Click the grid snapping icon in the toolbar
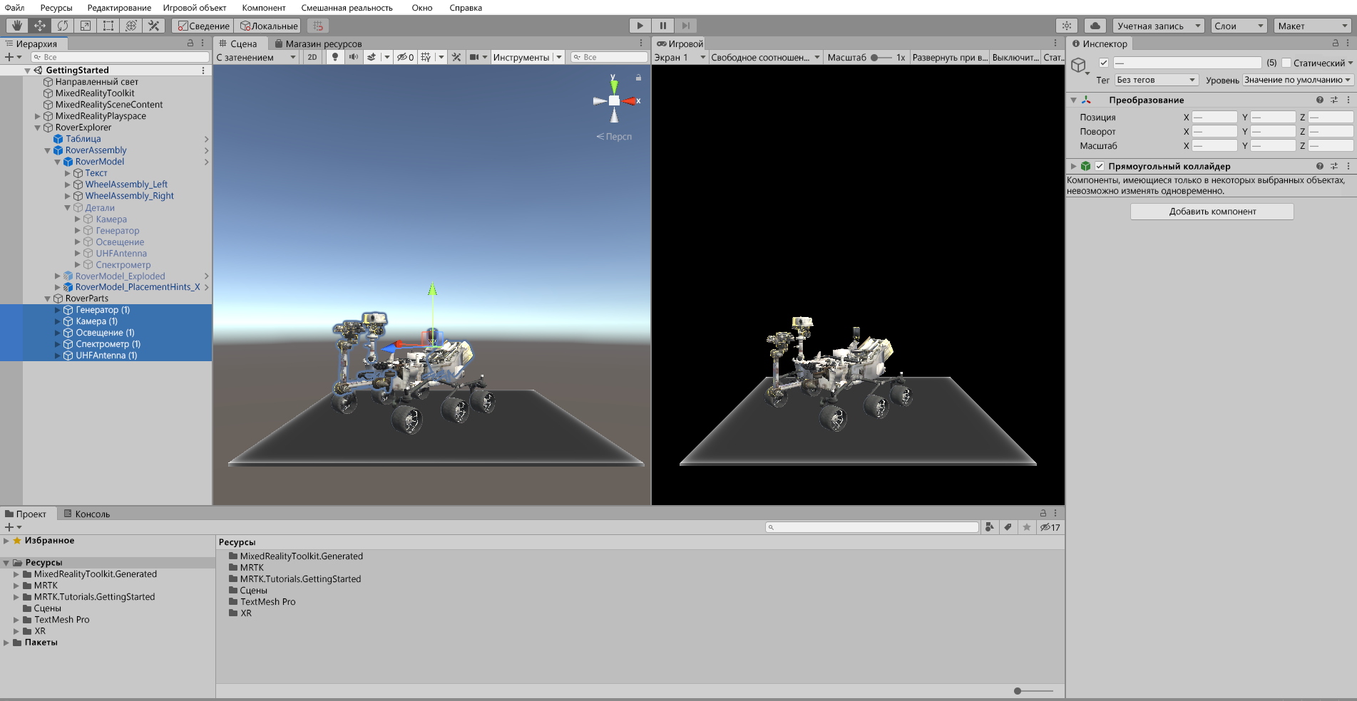1357x701 pixels. pos(318,26)
